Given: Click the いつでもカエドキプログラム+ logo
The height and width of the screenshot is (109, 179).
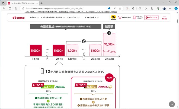Looking at the screenshot, I should tap(93, 86).
